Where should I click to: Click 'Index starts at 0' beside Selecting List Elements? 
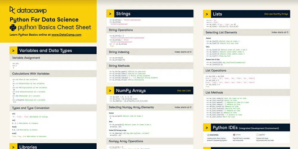[280, 32]
